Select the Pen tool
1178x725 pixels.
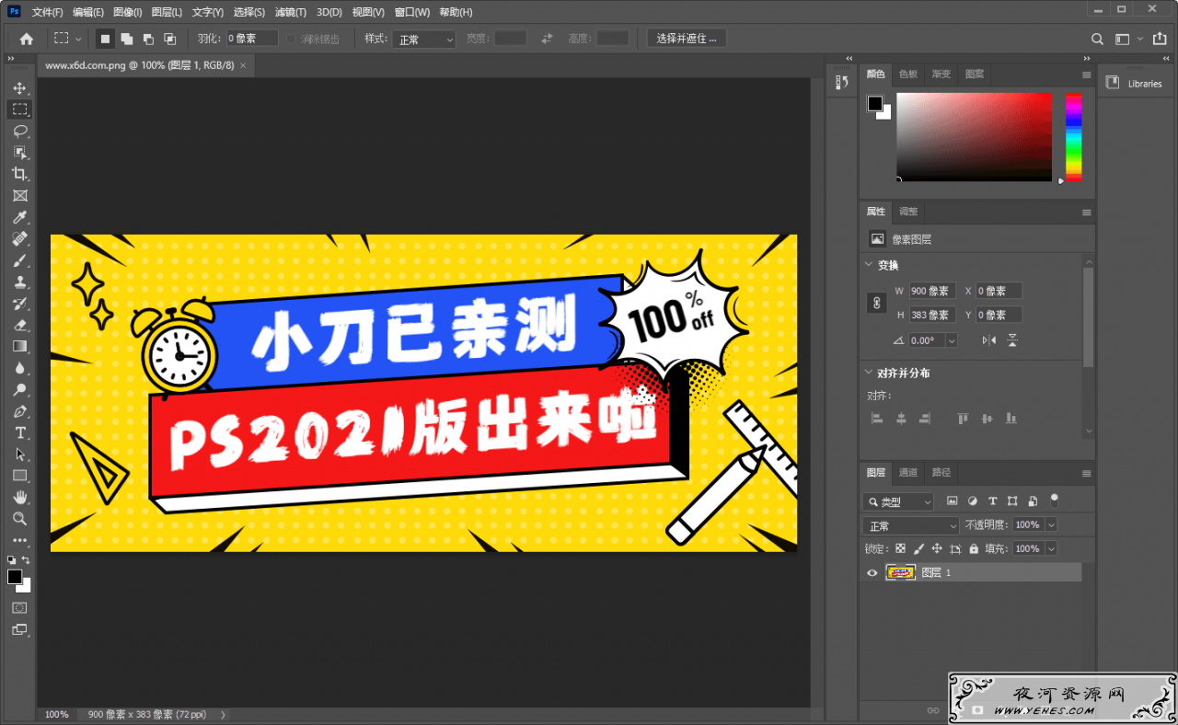tap(19, 411)
